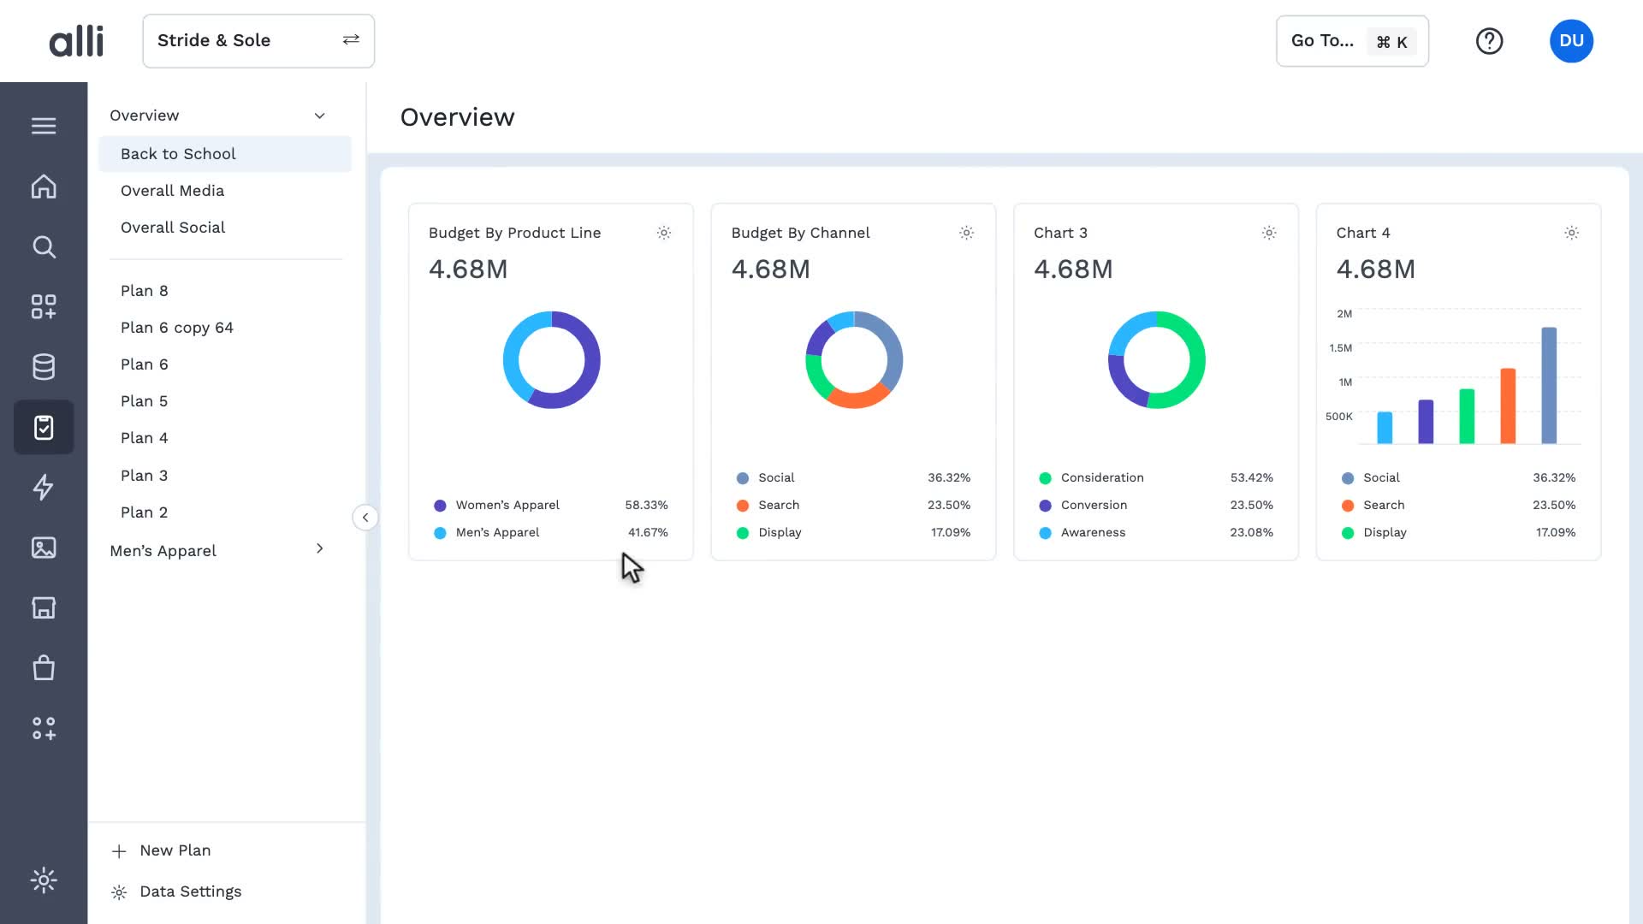1643x924 pixels.
Task: Open settings gear at sidebar bottom
Action: point(44,880)
